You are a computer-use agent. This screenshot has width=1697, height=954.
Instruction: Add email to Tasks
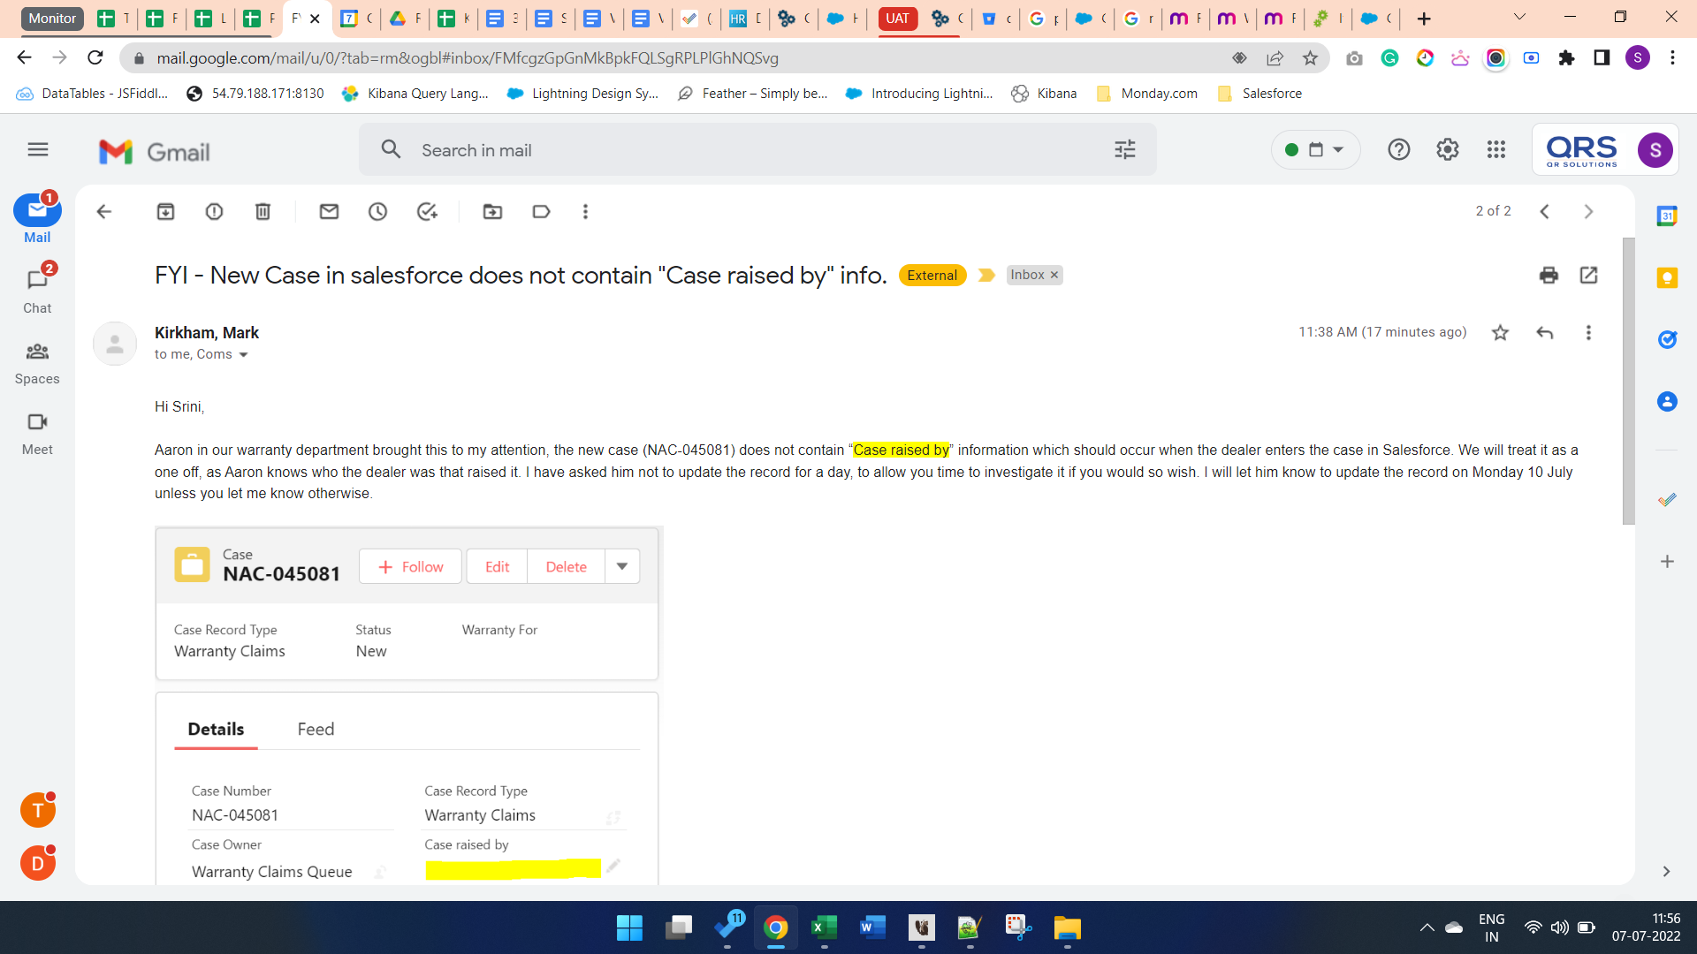click(427, 212)
